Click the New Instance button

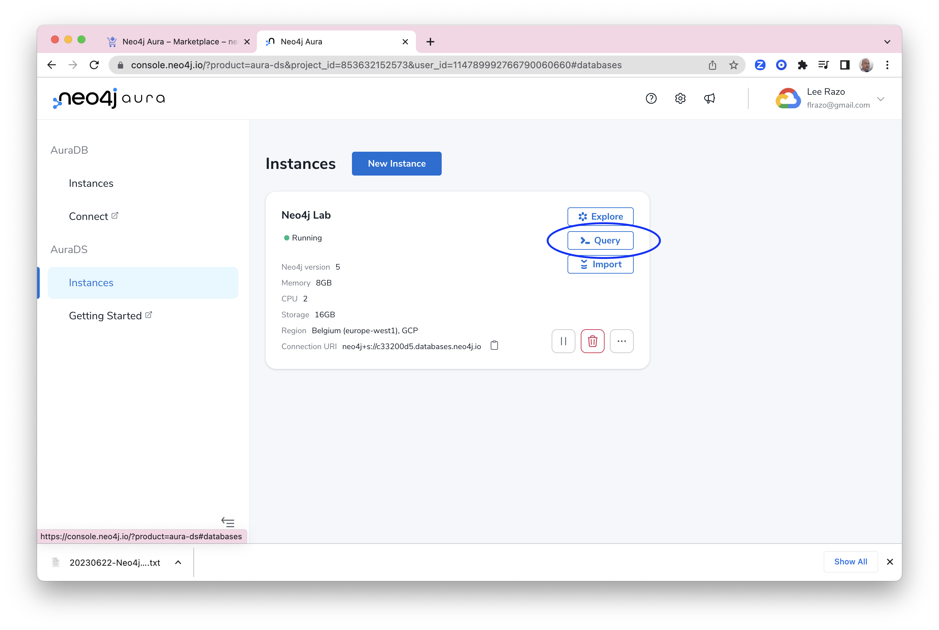coord(396,164)
